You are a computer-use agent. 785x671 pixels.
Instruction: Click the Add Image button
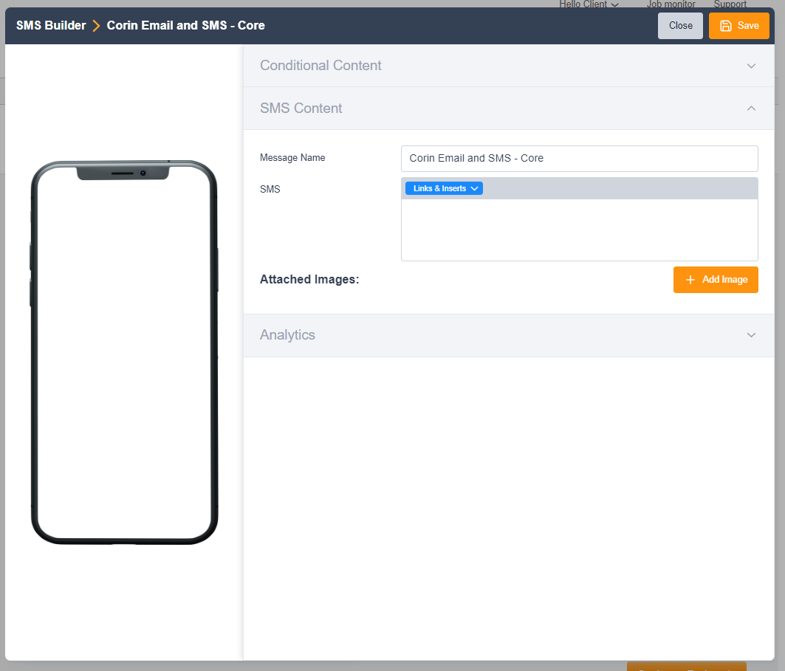(716, 280)
